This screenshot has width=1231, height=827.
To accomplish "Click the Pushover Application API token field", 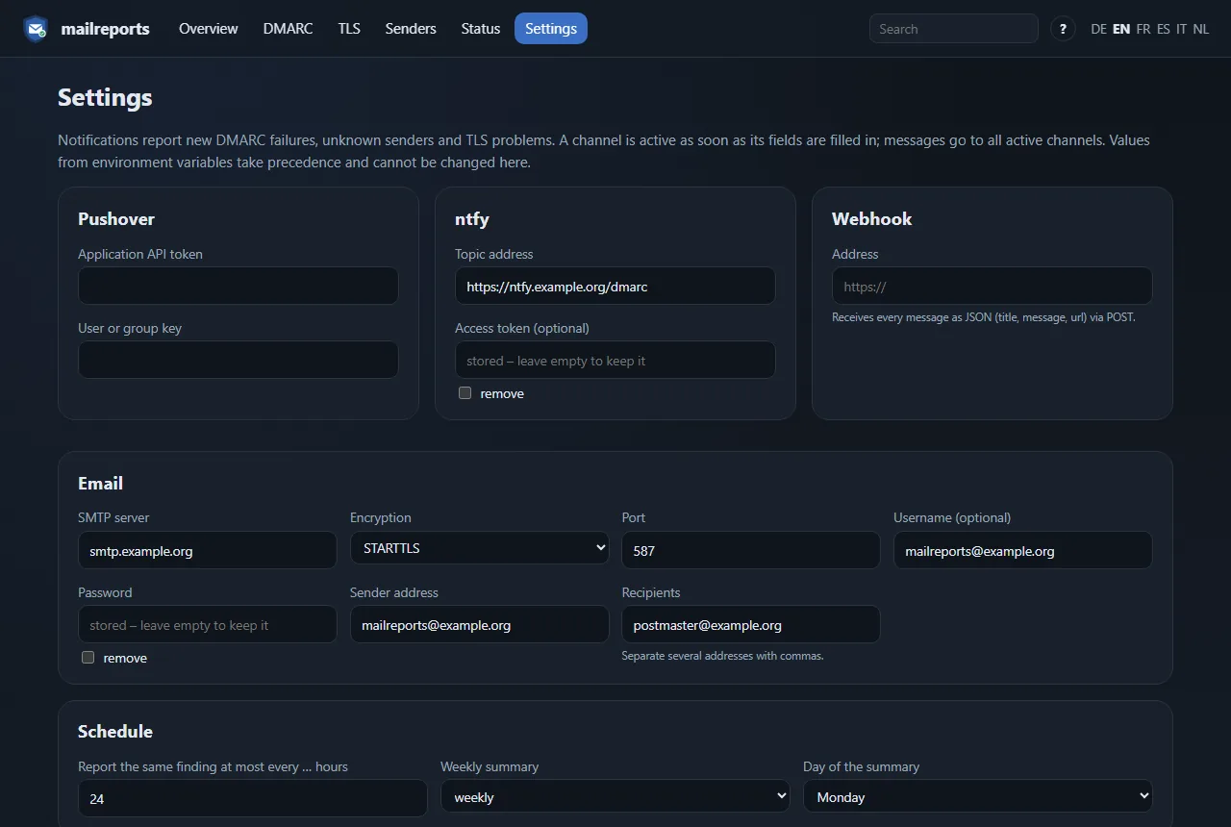I will [x=239, y=286].
